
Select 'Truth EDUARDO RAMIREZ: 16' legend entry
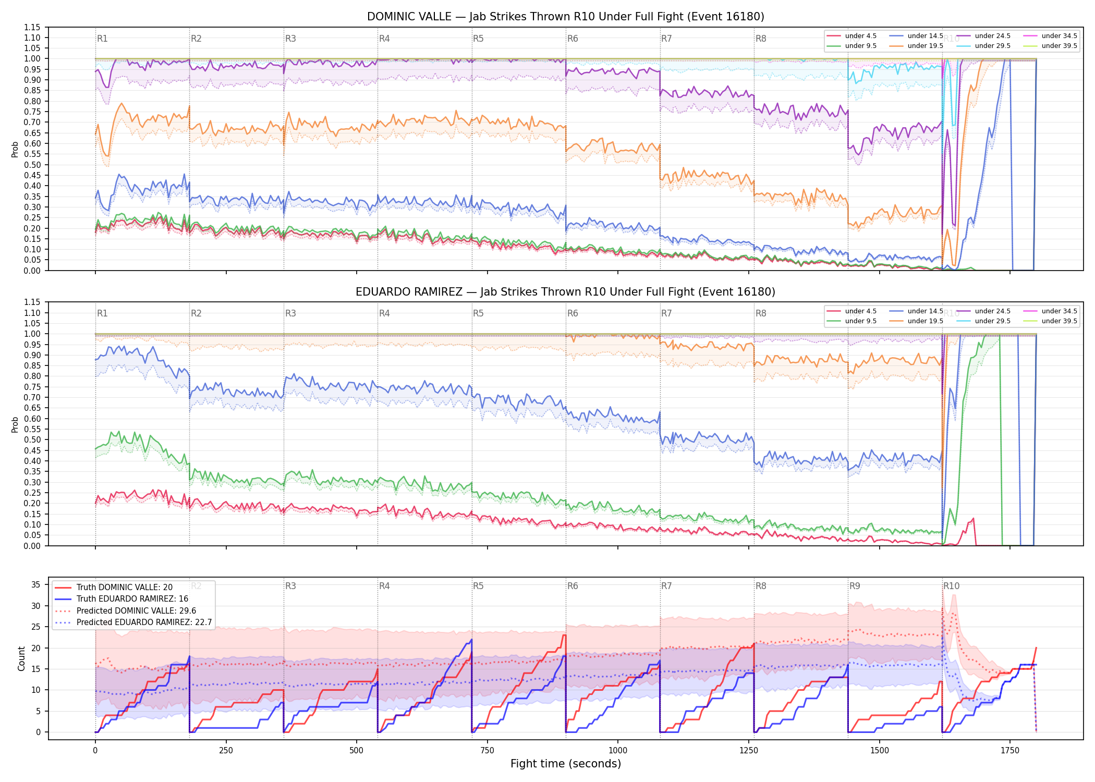tap(121, 599)
